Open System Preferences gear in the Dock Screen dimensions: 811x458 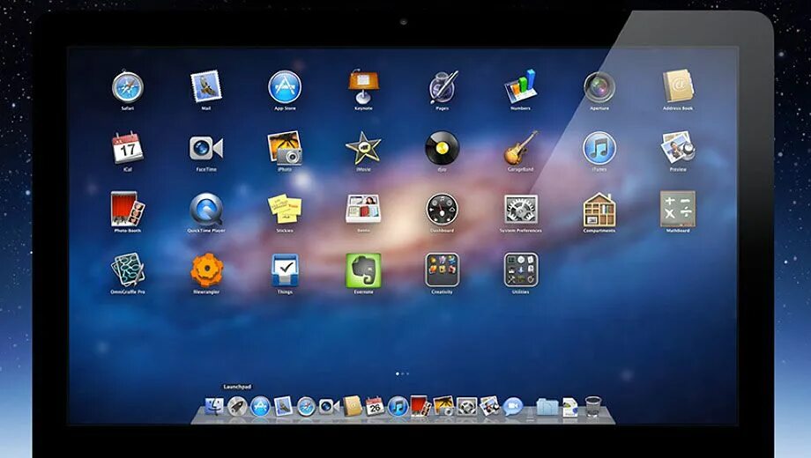pos(466,406)
